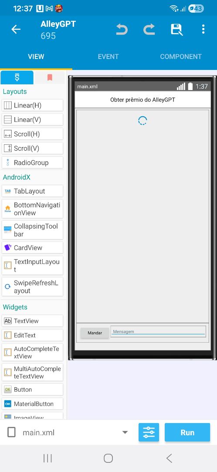Switch to the COMPONENT tab
The image size is (217, 472).
pyautogui.click(x=181, y=56)
